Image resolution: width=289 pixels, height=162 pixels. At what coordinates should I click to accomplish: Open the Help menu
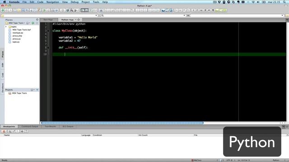pyautogui.click(x=105, y=2)
